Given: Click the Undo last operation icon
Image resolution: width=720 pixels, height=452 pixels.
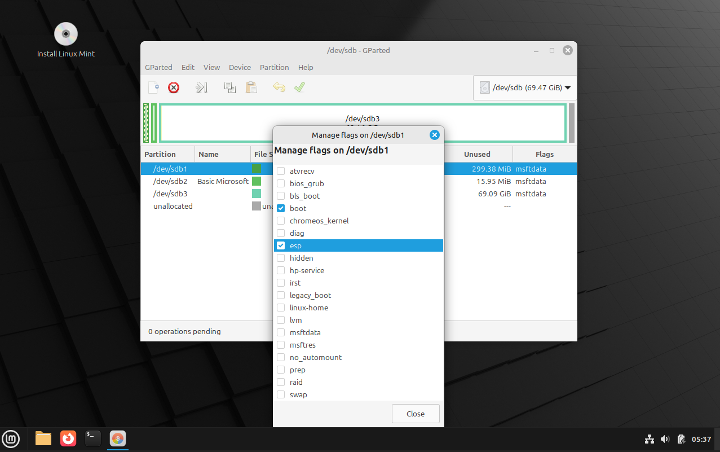Looking at the screenshot, I should pos(279,87).
